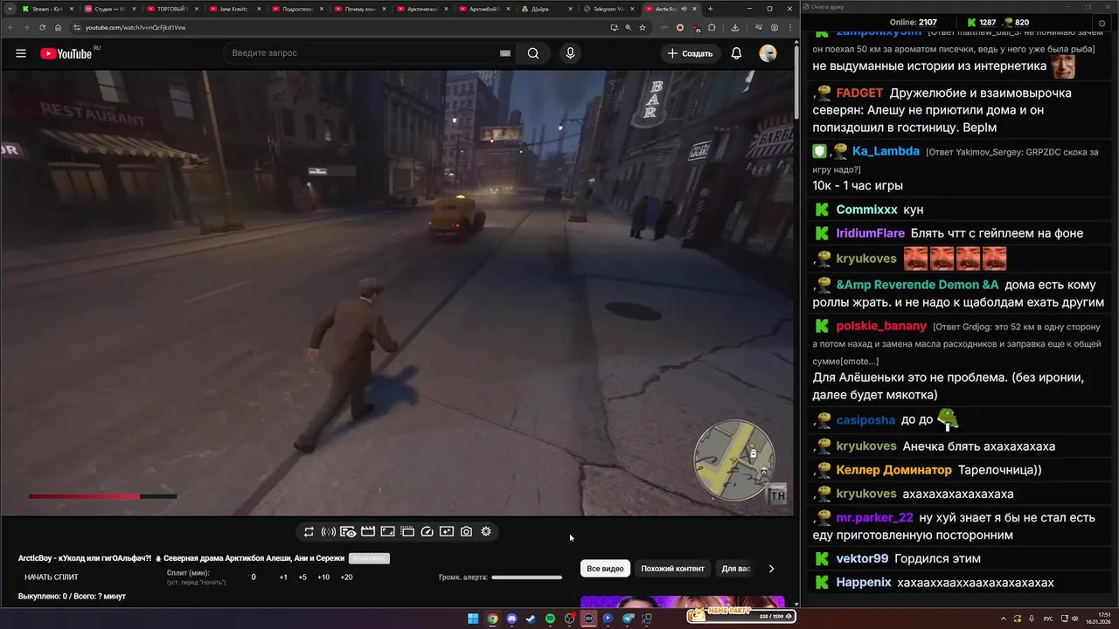
Task: Bookmark this page with the star
Action: tap(643, 27)
